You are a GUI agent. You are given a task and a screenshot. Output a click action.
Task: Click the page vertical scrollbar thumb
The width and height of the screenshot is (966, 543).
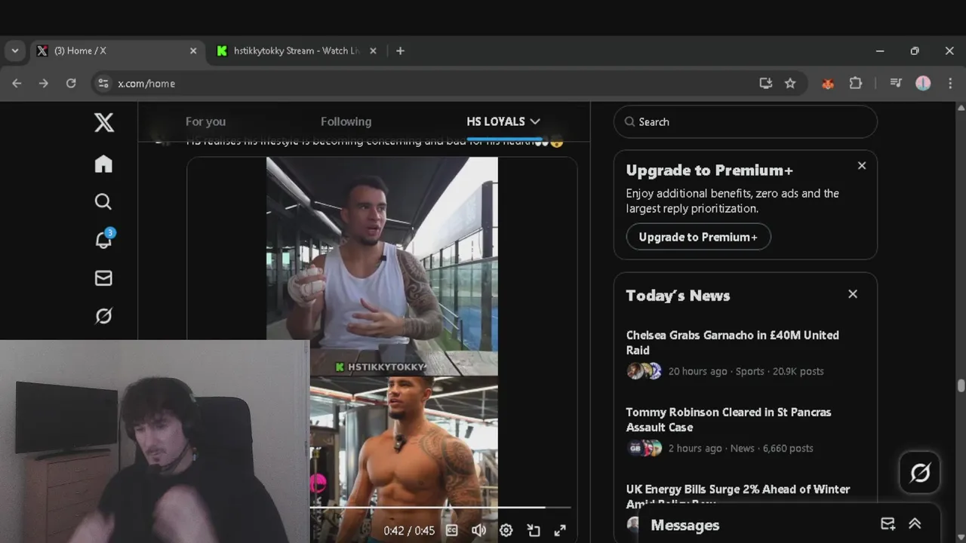[961, 386]
